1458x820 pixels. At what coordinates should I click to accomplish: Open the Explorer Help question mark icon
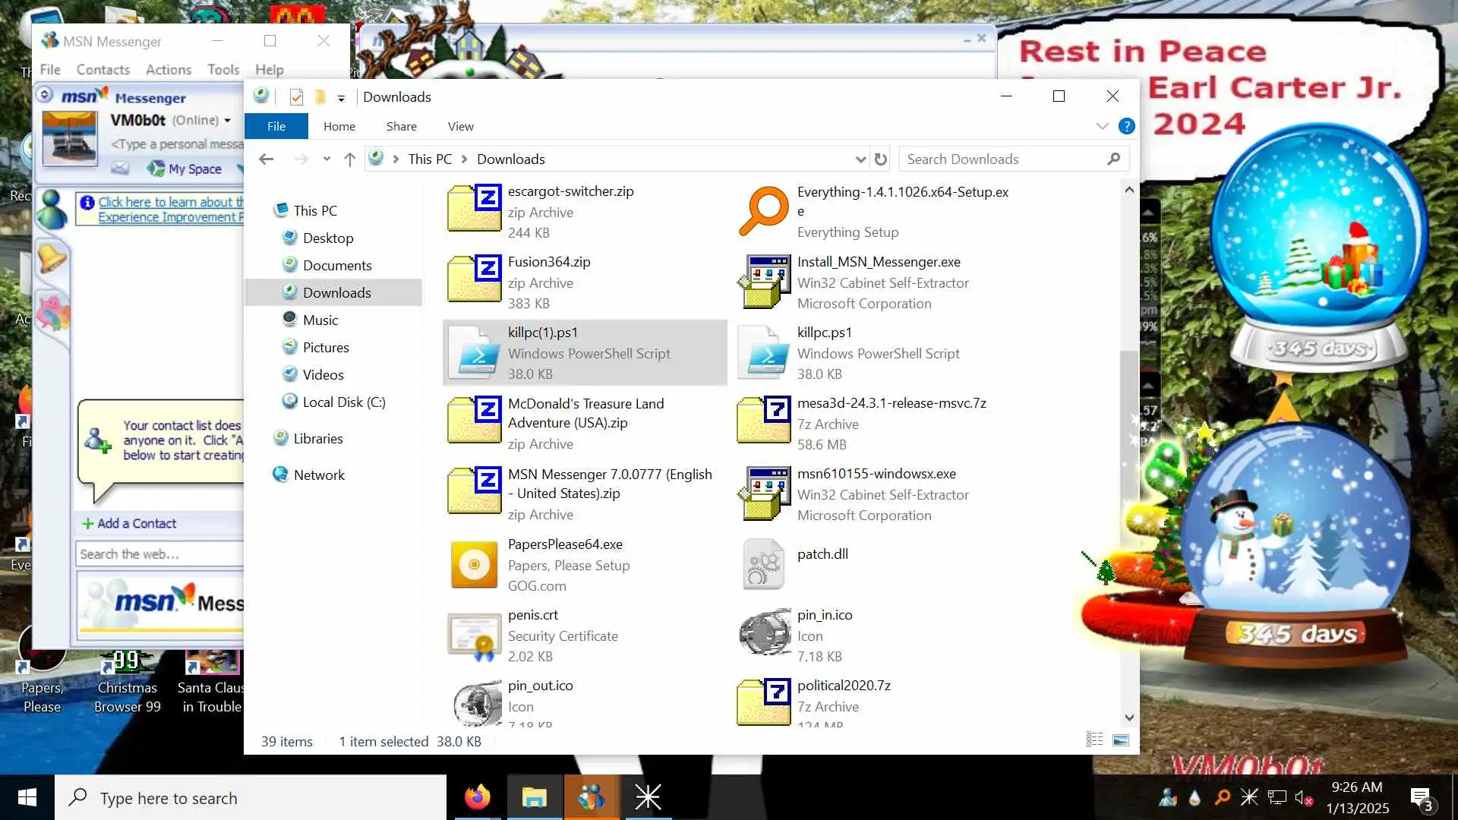1127,127
